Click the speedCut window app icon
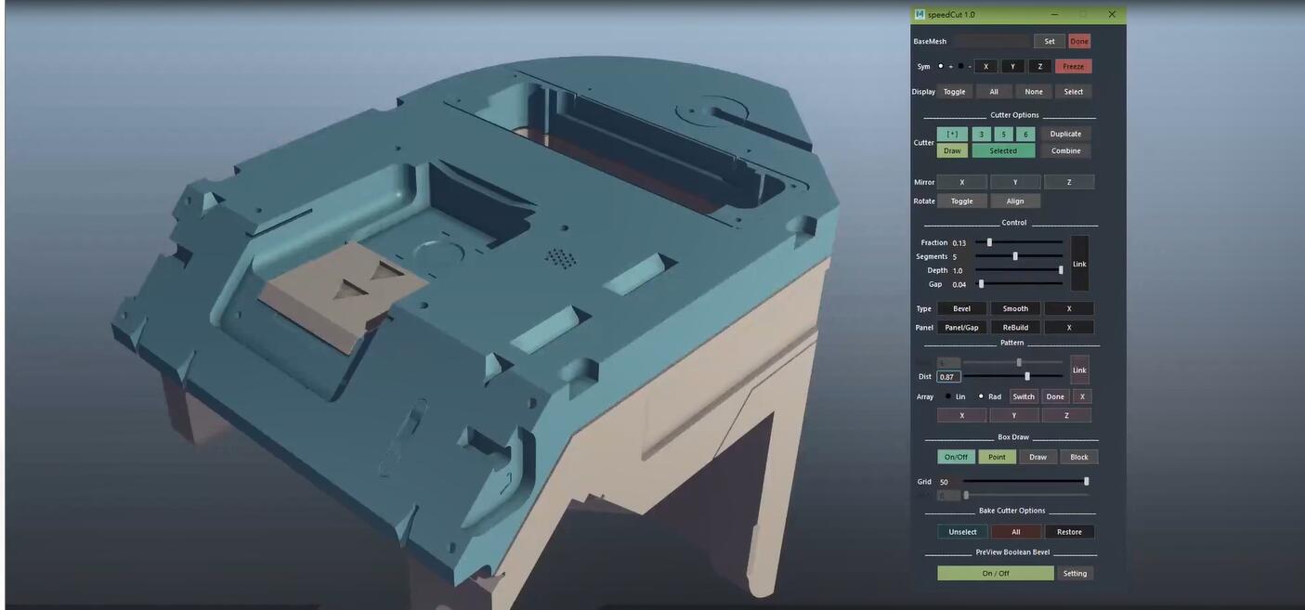Viewport: 1305px width, 610px height. click(920, 14)
